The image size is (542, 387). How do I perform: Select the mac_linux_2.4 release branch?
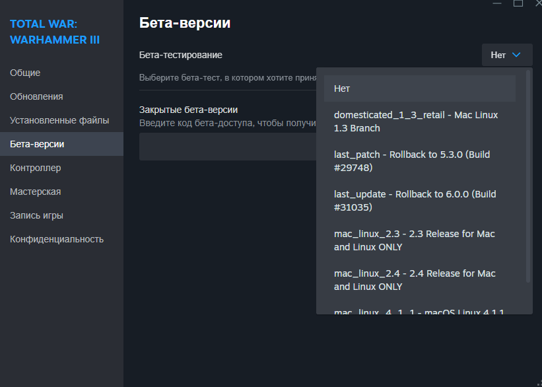click(420, 280)
